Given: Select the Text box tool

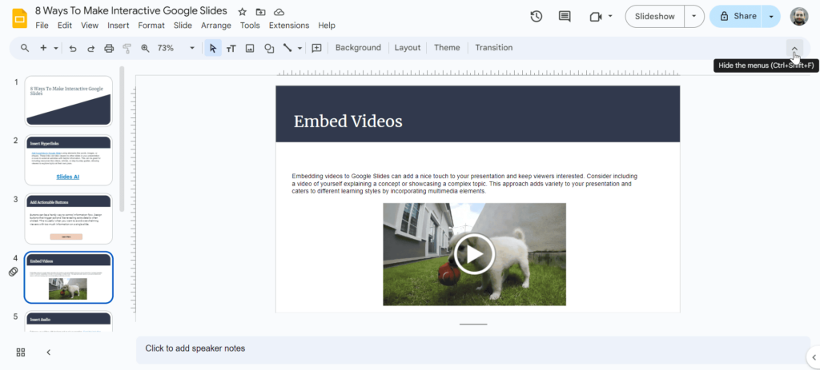Looking at the screenshot, I should click(231, 48).
